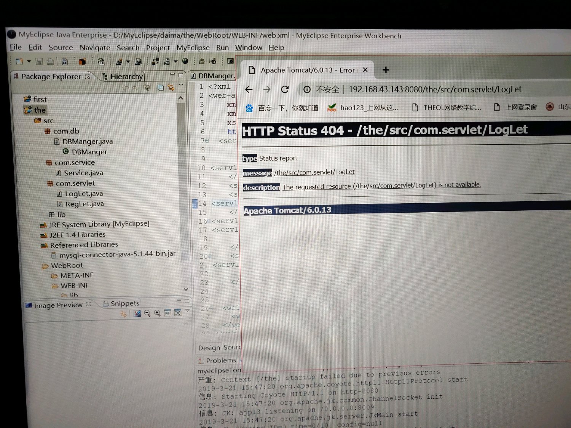
Task: Click the 100 actual-size icon in Image Preview
Action: tap(167, 313)
